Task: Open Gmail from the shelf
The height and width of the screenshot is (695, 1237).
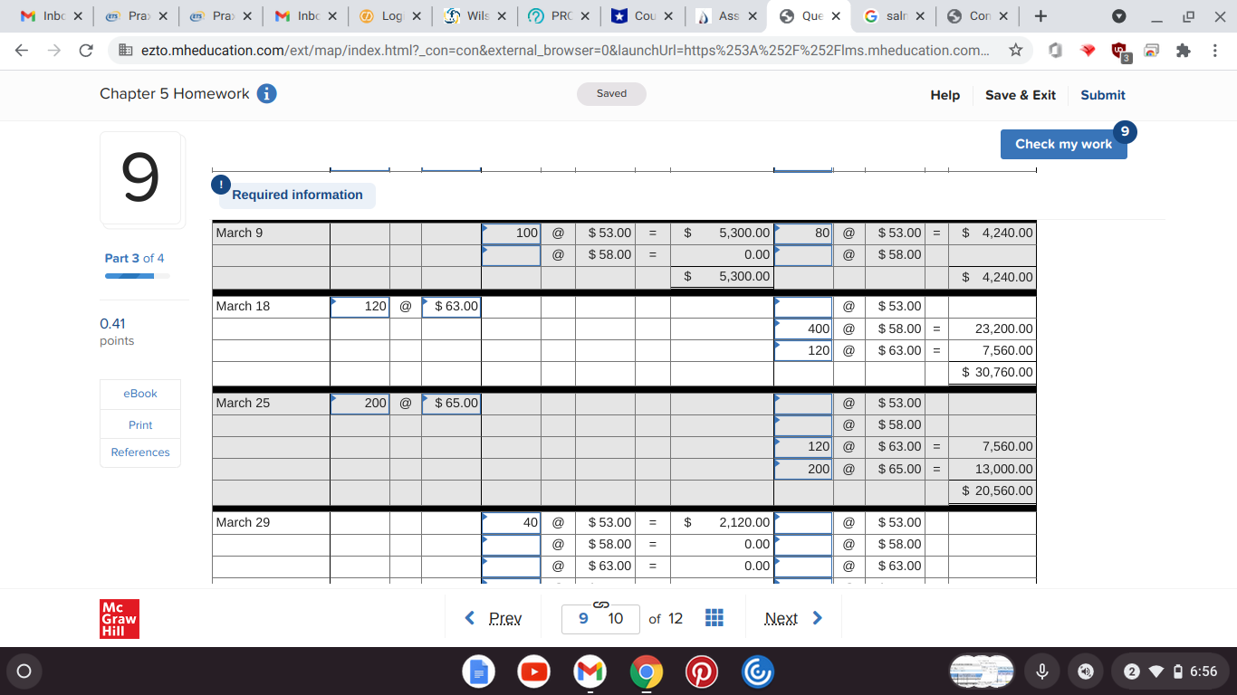Action: [x=590, y=671]
